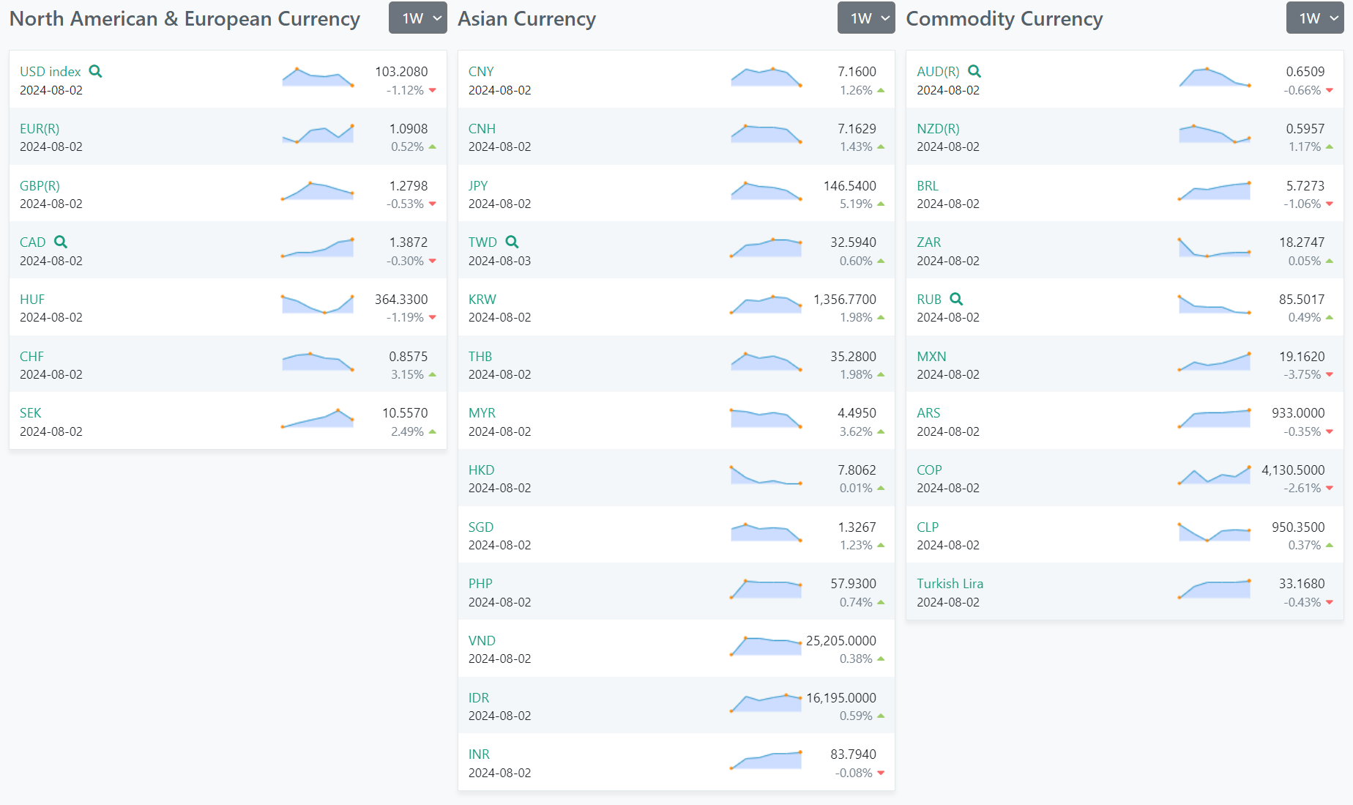Click the magnifier icon beside RUB
Screen dimensions: 1353x805
click(956, 299)
